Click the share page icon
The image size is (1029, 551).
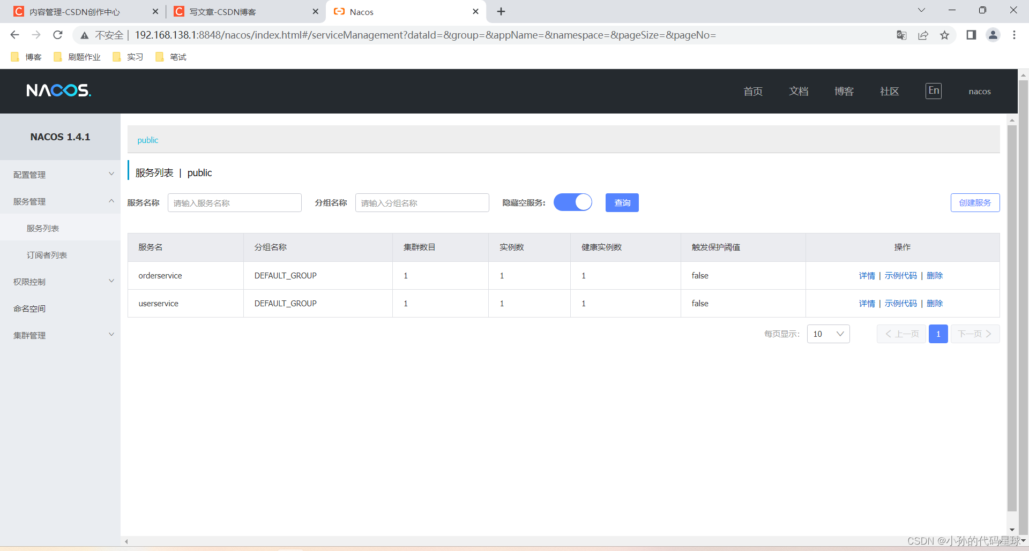pos(923,35)
